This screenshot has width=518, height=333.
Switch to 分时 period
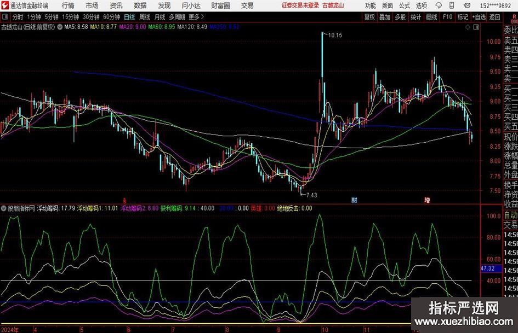[18, 17]
